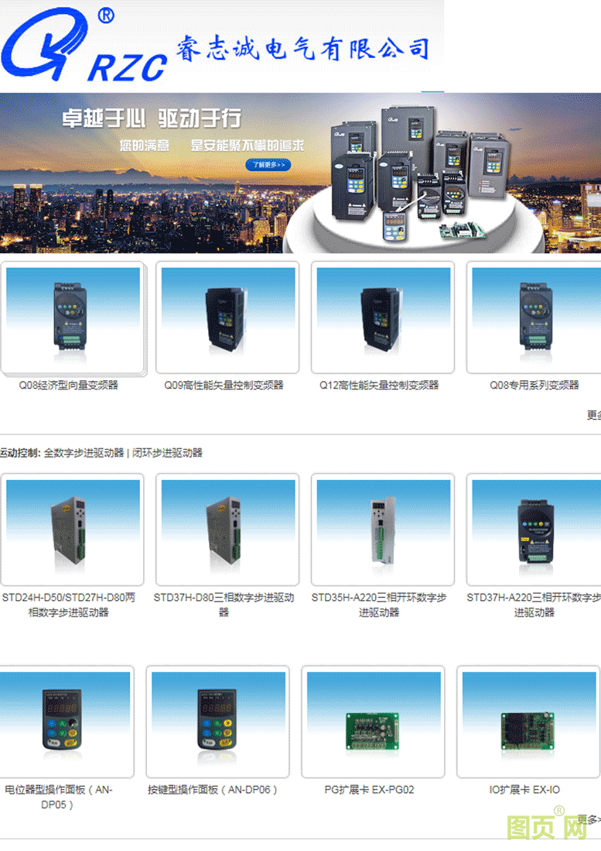Open 电位器型操作面板 AN-DP05 image
The image size is (601, 851).
tap(66, 722)
